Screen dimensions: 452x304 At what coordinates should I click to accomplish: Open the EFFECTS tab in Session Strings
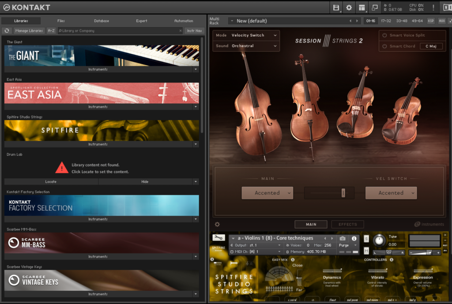point(347,224)
